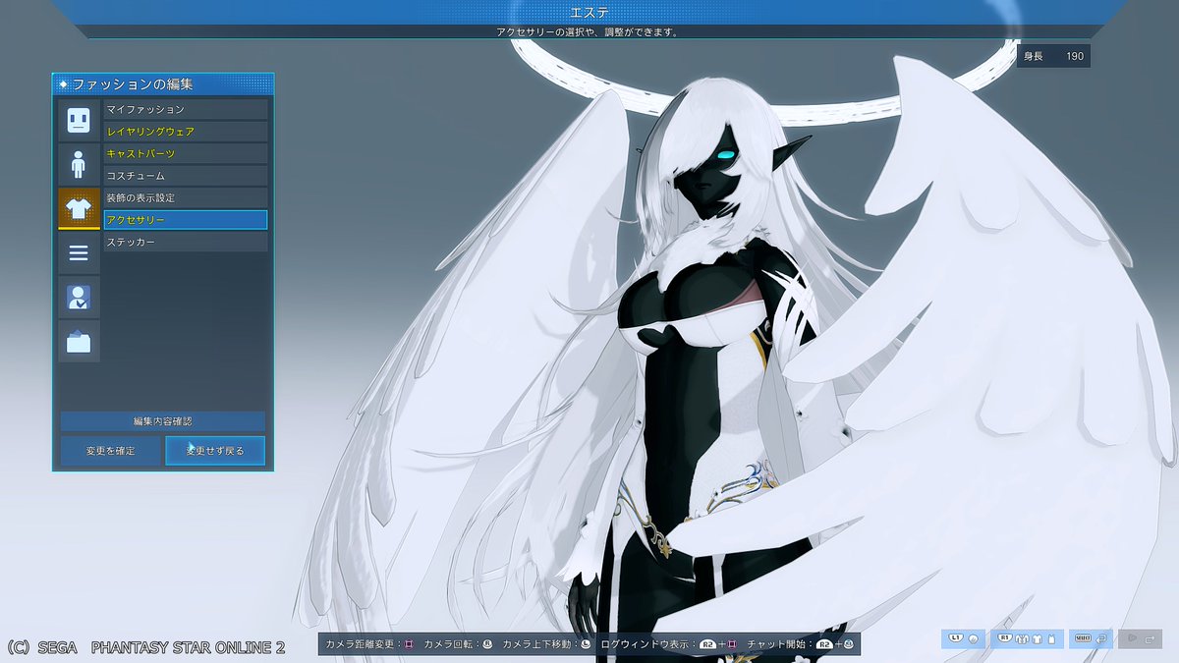The height and width of the screenshot is (663, 1179).
Task: Click the greyed-out share hint icon
Action: (x=1140, y=638)
